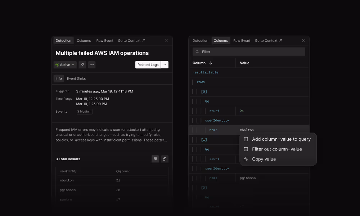This screenshot has width=360, height=216.
Task: Open the three-dot more options menu
Action: (x=92, y=65)
